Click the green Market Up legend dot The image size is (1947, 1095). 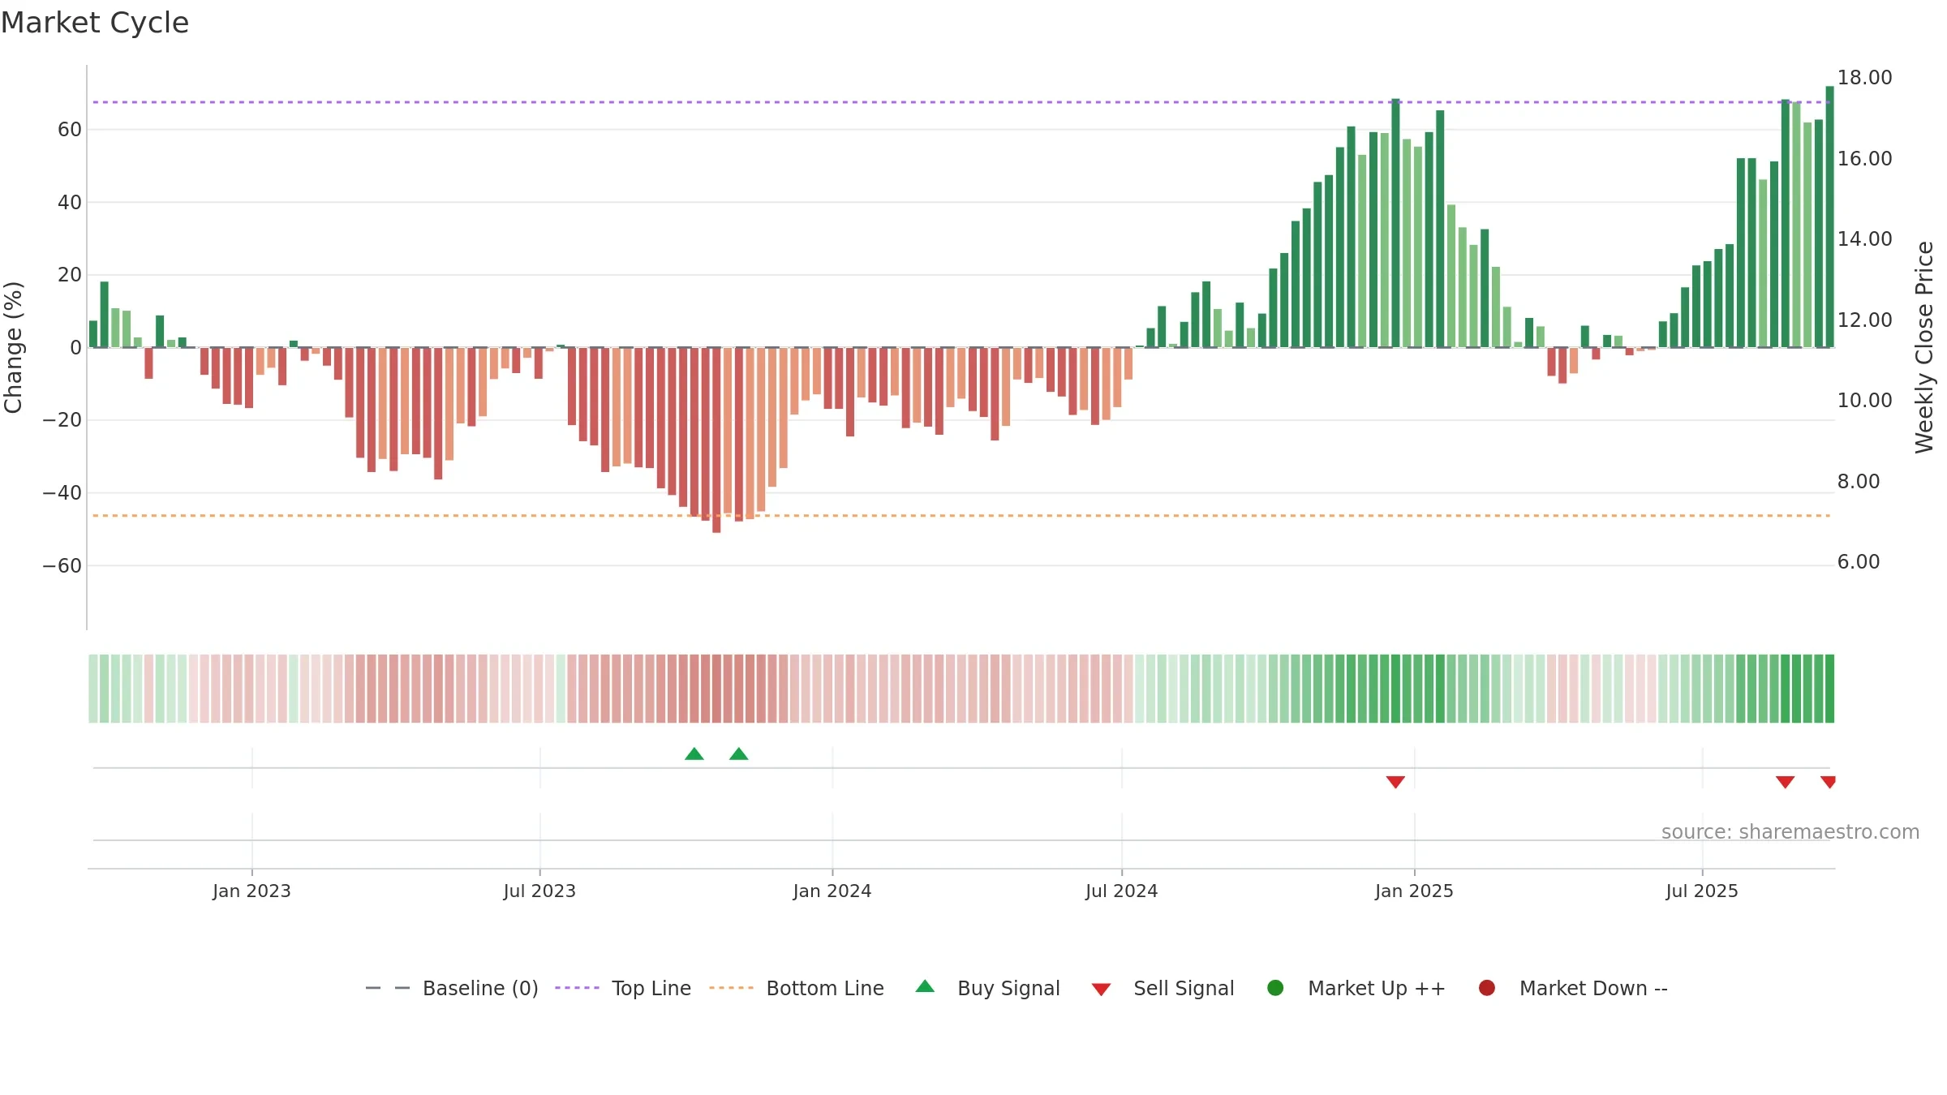(1275, 988)
